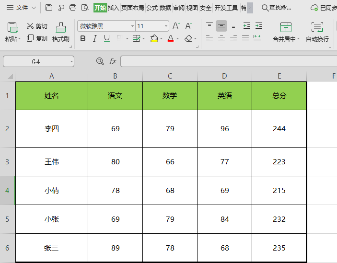Click the Wrap Text icon
Viewport: 337px width, 263px height.
tap(317, 27)
